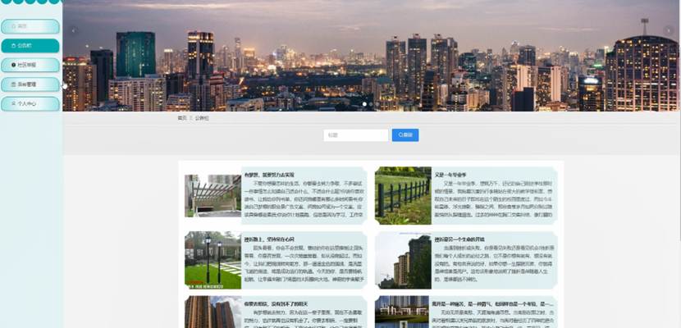Open the garden lamp posts thumbnail
Viewport: 681px width, 328px height.
[213, 260]
